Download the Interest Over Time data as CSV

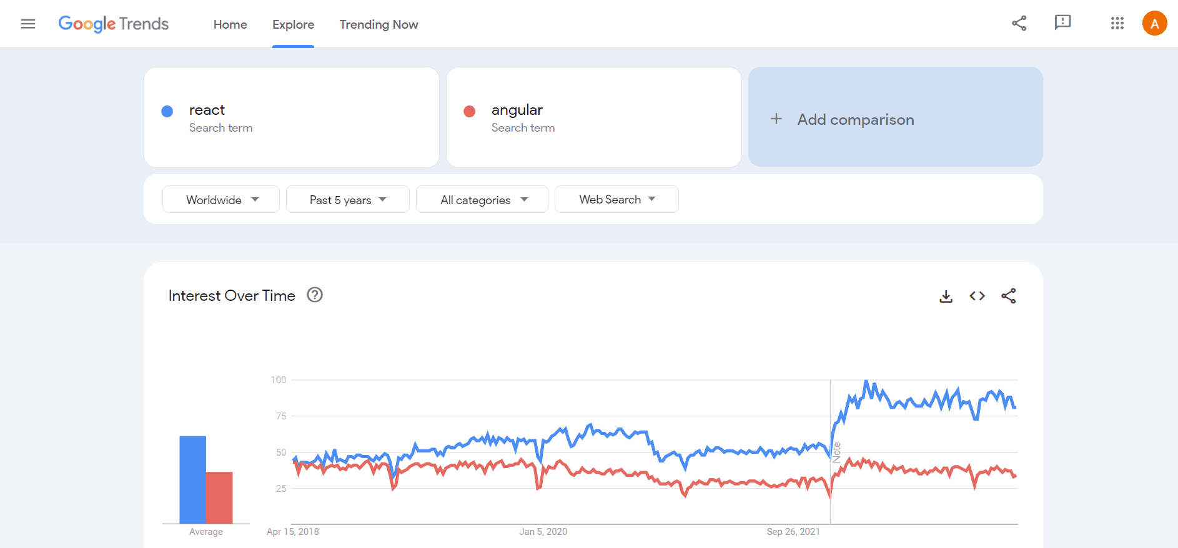(x=946, y=296)
